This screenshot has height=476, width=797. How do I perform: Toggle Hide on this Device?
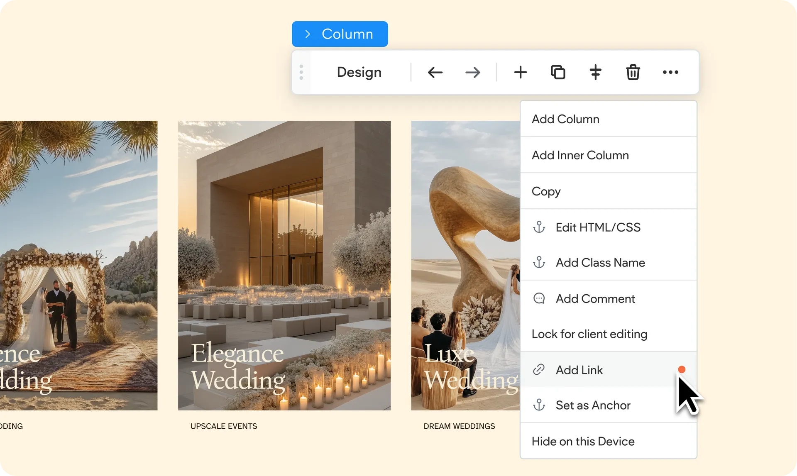pyautogui.click(x=583, y=441)
